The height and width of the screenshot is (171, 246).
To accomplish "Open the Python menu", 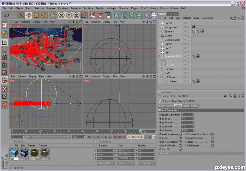I will point(164,8).
